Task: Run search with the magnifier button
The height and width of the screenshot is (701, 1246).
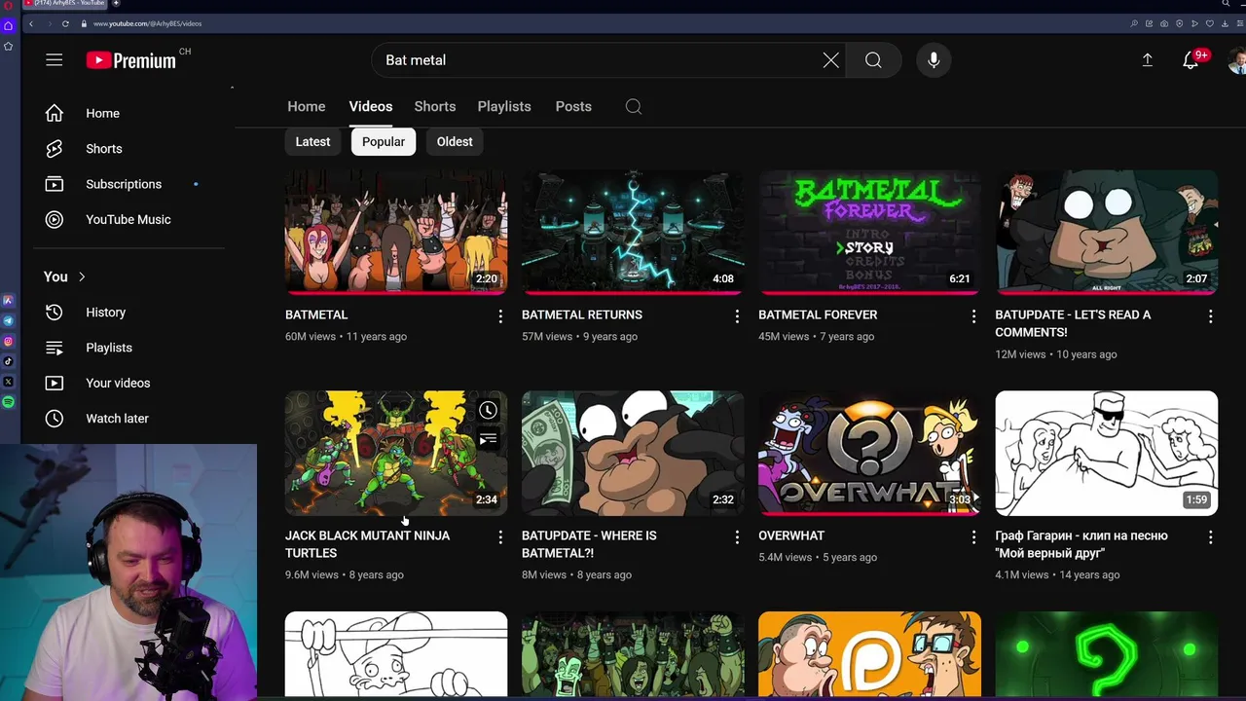Action: pos(873,60)
